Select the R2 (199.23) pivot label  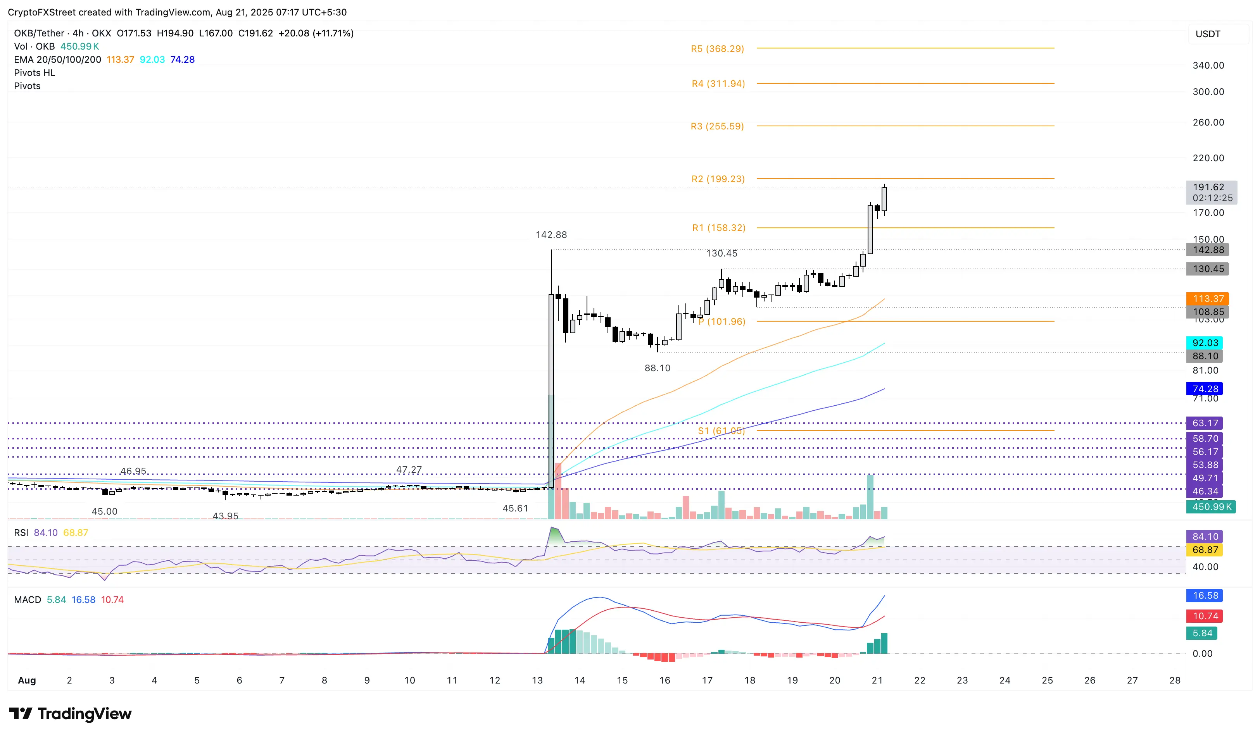tap(718, 179)
